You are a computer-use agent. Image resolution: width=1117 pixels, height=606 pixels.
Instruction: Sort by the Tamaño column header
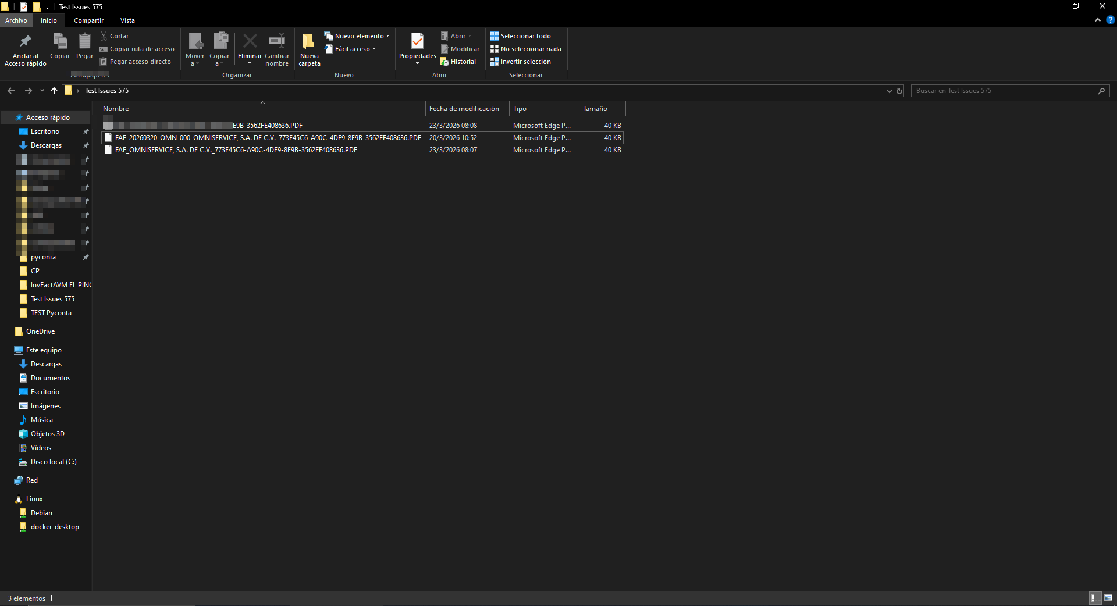[x=602, y=109]
